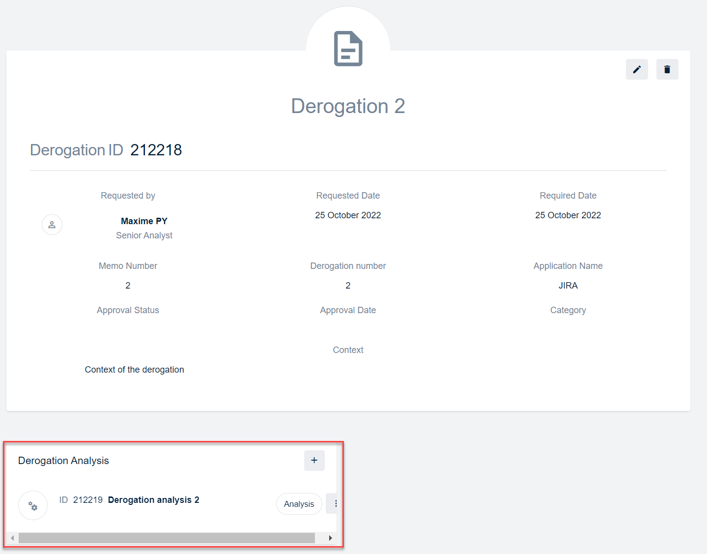Select the Maxime PY requester name
The height and width of the screenshot is (554, 707).
144,221
